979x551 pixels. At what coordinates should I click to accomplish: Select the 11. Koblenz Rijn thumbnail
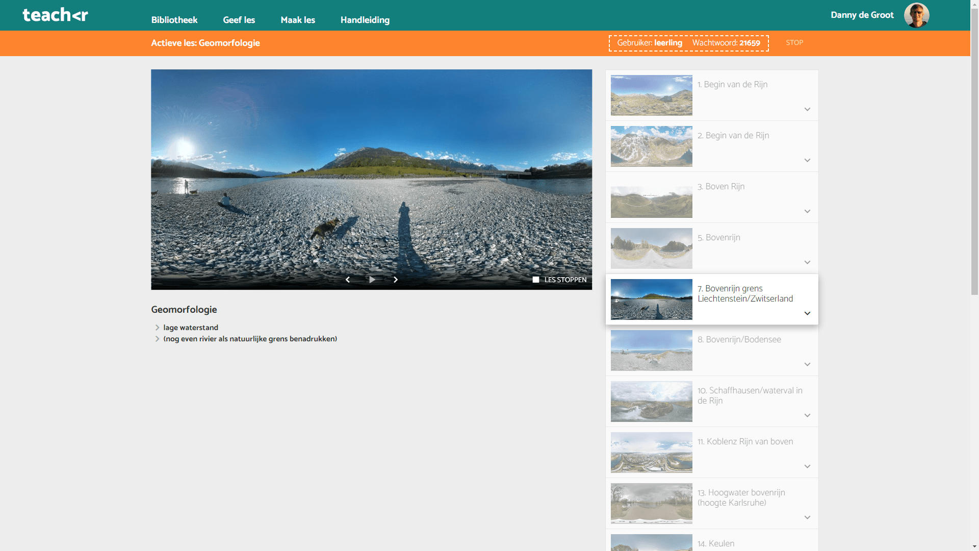click(651, 453)
